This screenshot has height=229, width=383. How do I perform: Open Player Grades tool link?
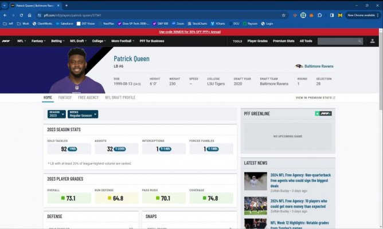click(x=257, y=41)
